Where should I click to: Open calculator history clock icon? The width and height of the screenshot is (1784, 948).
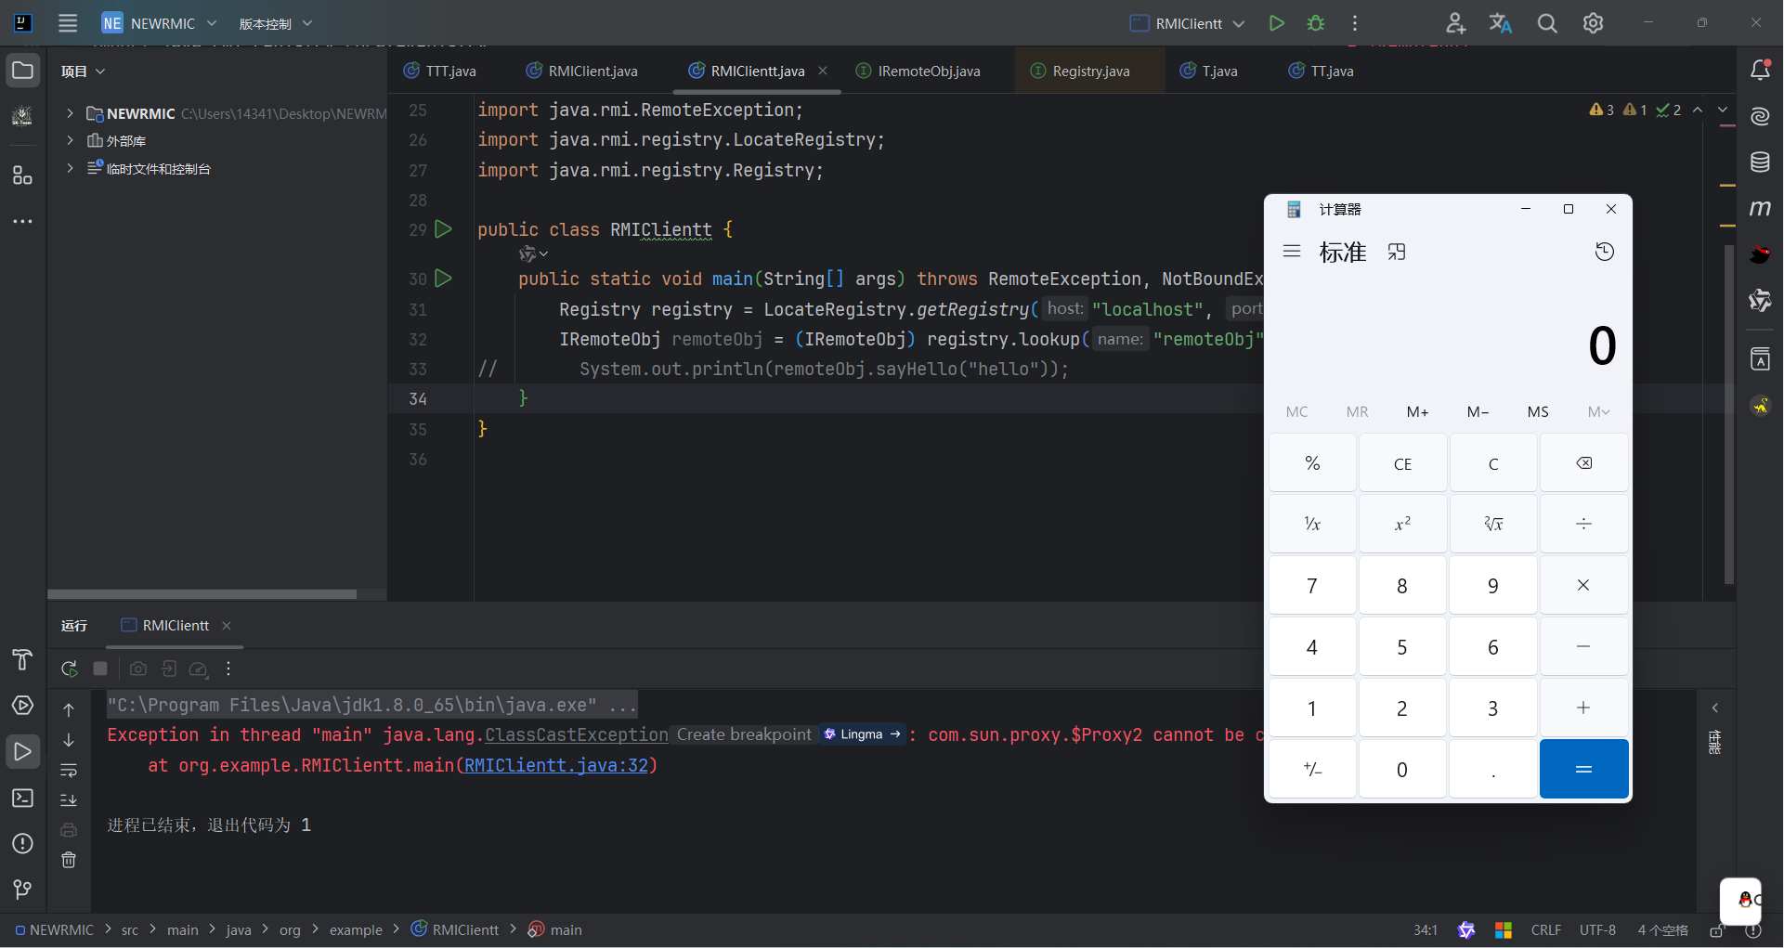pos(1604,252)
